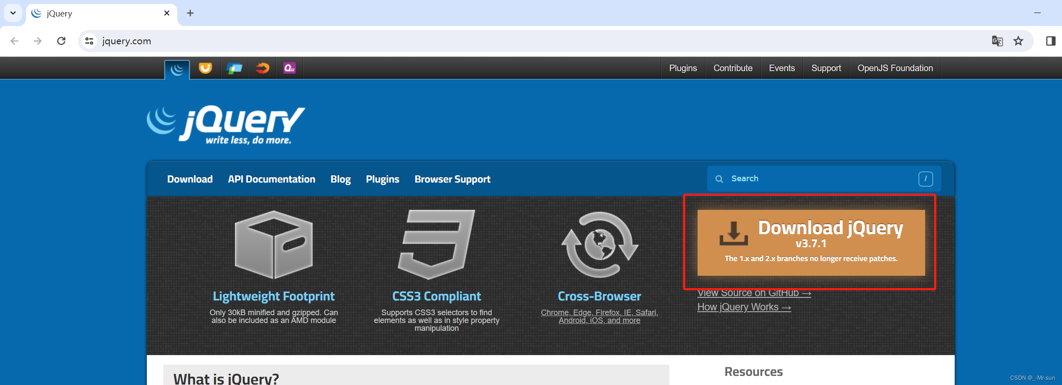Open the translate page icon

[997, 41]
